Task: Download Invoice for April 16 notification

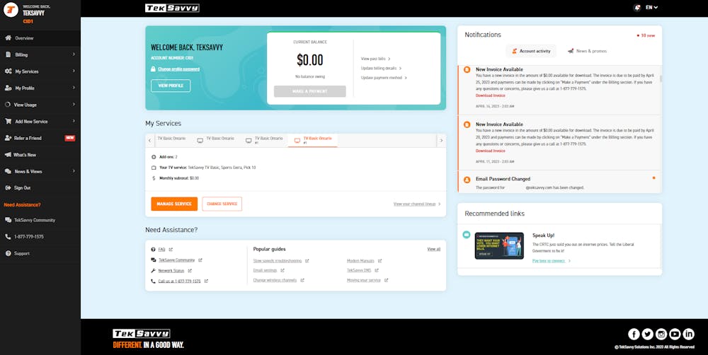Action: click(491, 95)
